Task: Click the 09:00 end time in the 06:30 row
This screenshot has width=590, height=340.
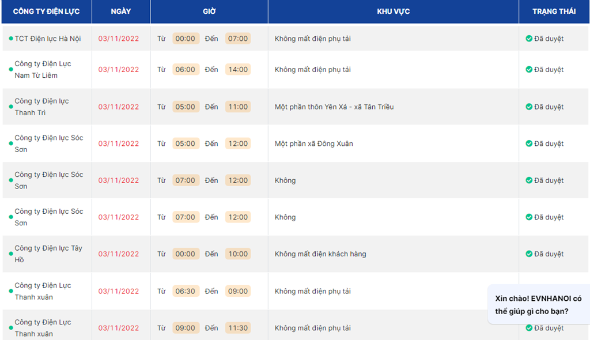Action: [x=238, y=291]
